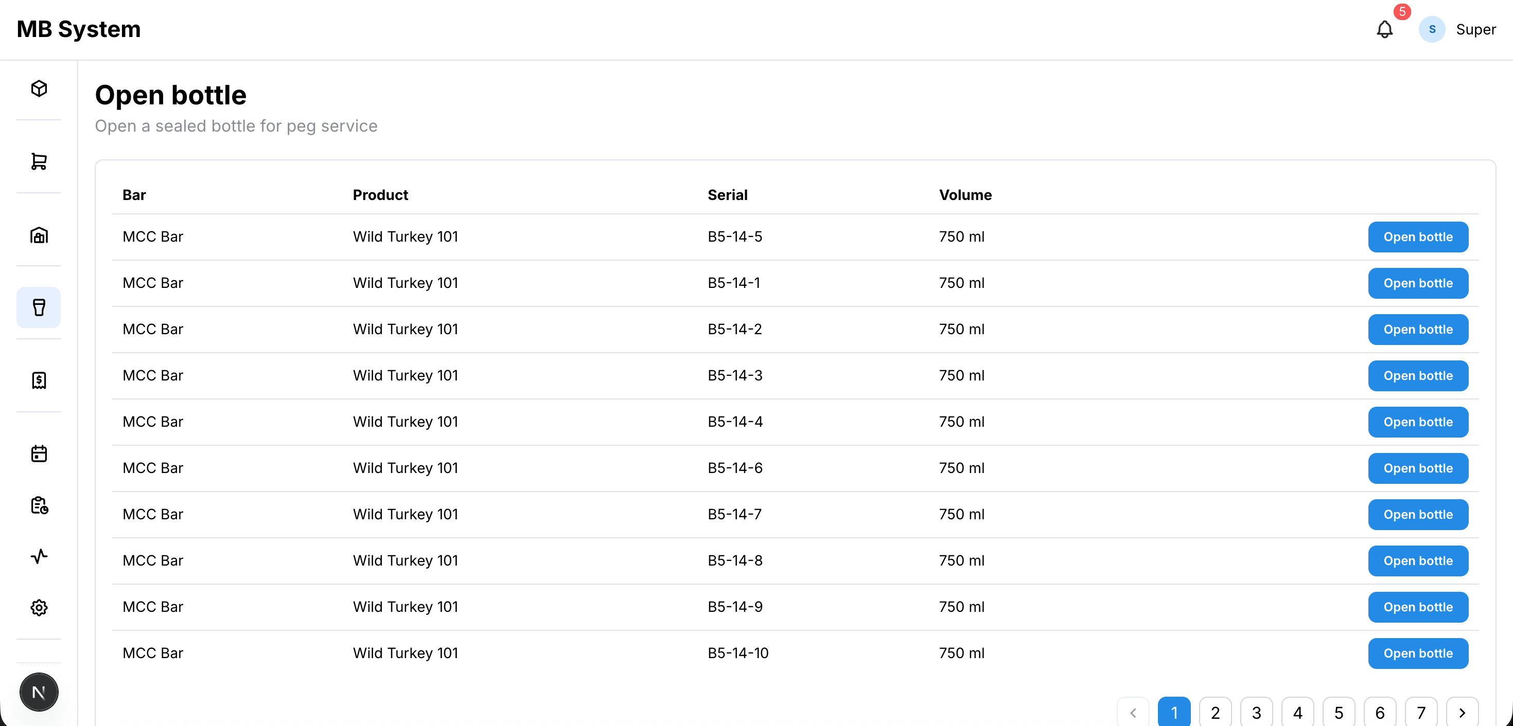Click the round N badge icon
The image size is (1513, 726).
[39, 693]
